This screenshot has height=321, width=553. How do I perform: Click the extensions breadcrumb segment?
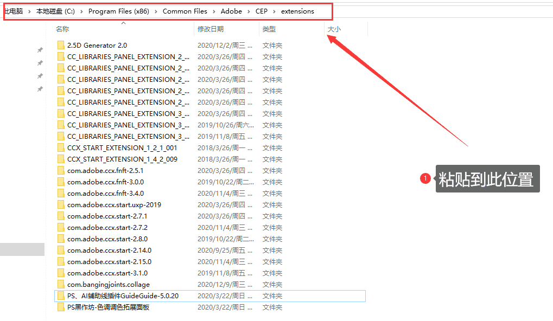point(297,11)
